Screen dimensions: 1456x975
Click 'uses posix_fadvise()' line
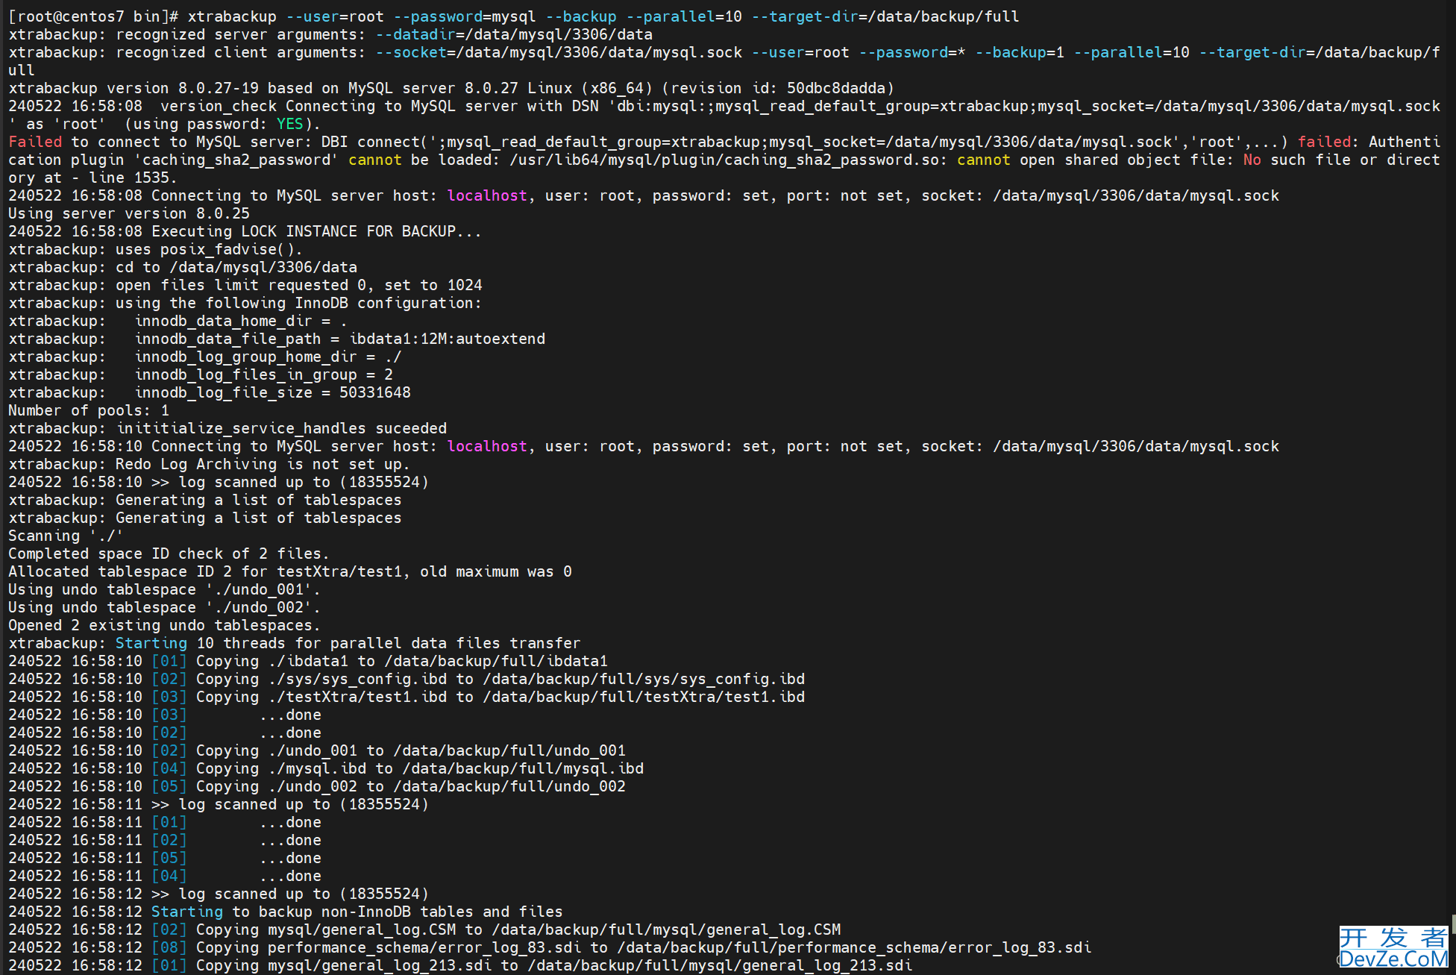point(155,249)
